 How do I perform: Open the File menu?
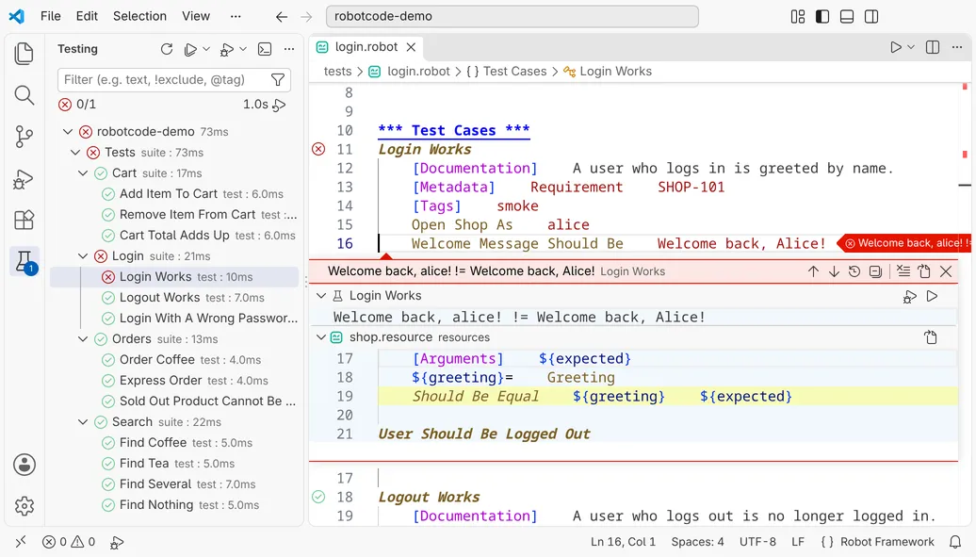51,16
